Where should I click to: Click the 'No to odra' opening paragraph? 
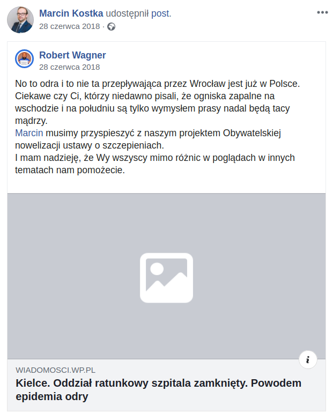pos(158,84)
